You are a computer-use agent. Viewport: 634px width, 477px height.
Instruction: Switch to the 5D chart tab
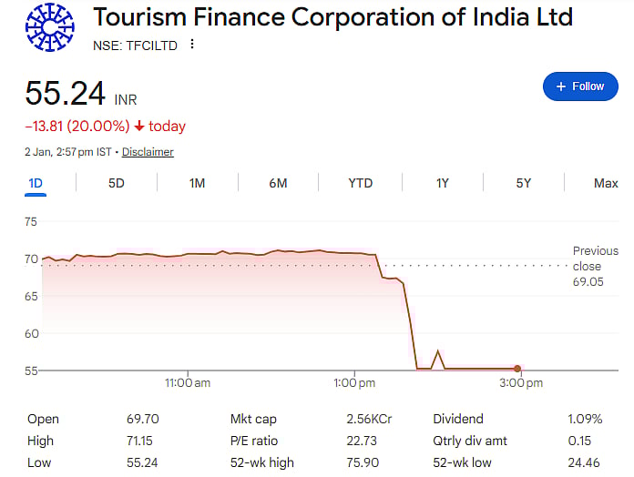click(x=117, y=183)
